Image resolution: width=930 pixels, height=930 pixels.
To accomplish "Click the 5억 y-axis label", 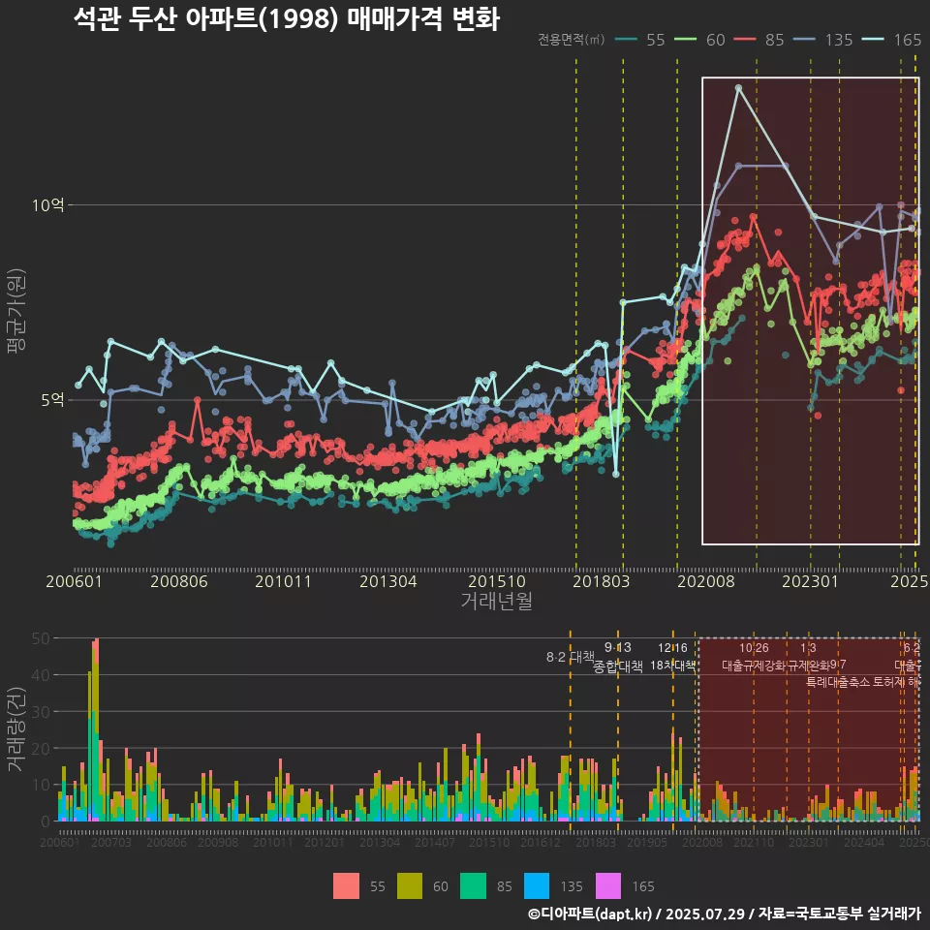I will [x=52, y=400].
